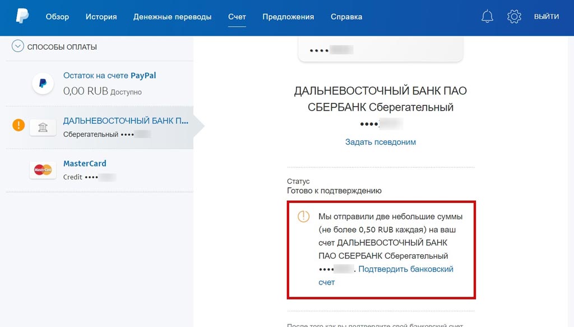Click the Сберегательный masked number in the sidebar
The width and height of the screenshot is (574, 327).
tap(107, 134)
